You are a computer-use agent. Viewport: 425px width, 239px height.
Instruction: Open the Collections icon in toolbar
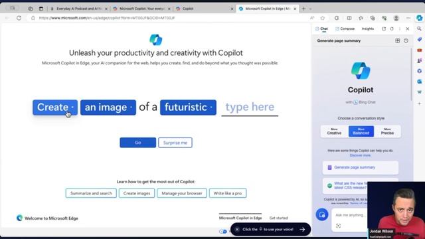[373, 18]
